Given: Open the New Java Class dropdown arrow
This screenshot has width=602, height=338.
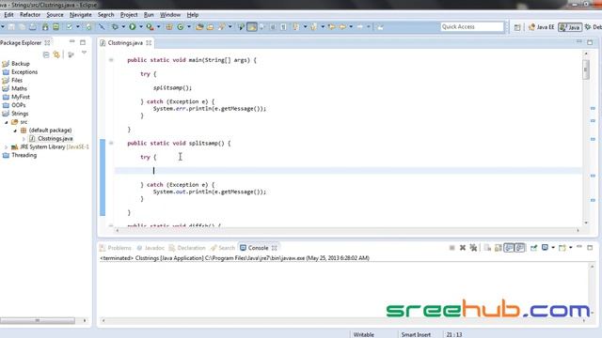Looking at the screenshot, I should tap(189, 26).
